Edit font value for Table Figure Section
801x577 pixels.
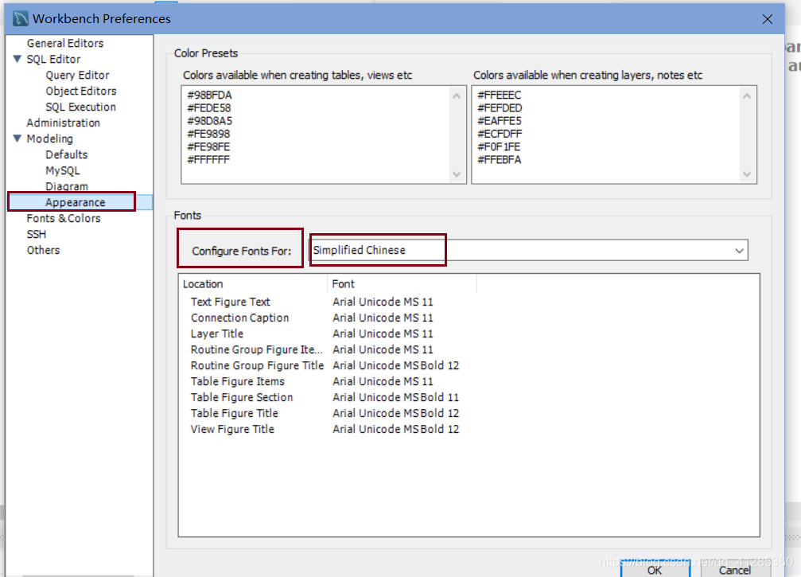[396, 397]
